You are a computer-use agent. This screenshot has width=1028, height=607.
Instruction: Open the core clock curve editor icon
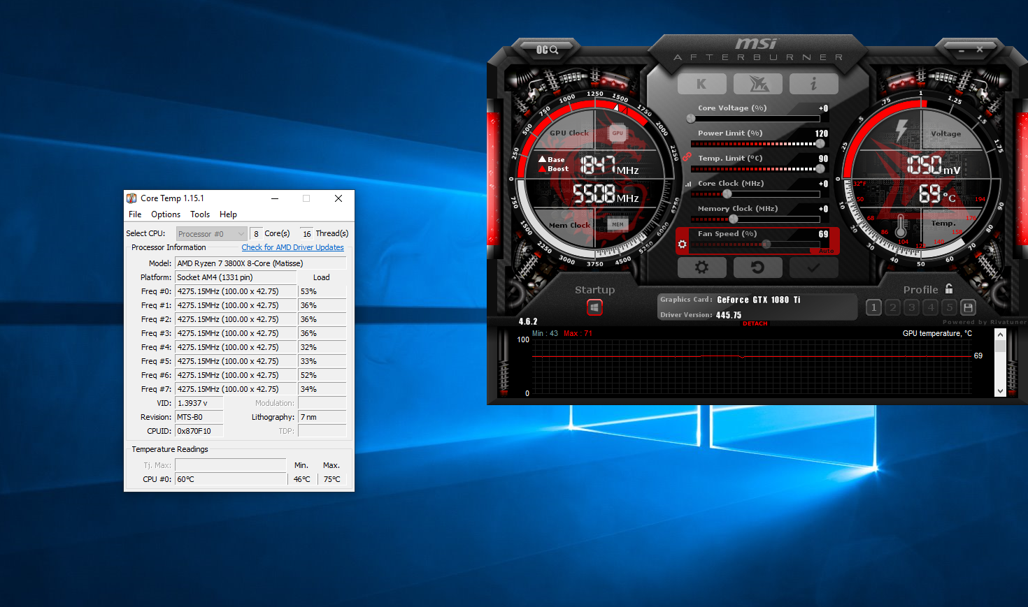688,184
